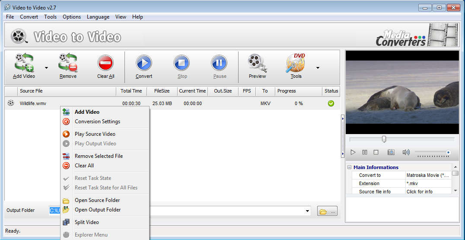
Task: Open the Tools menu in menu bar
Action: [x=51, y=17]
